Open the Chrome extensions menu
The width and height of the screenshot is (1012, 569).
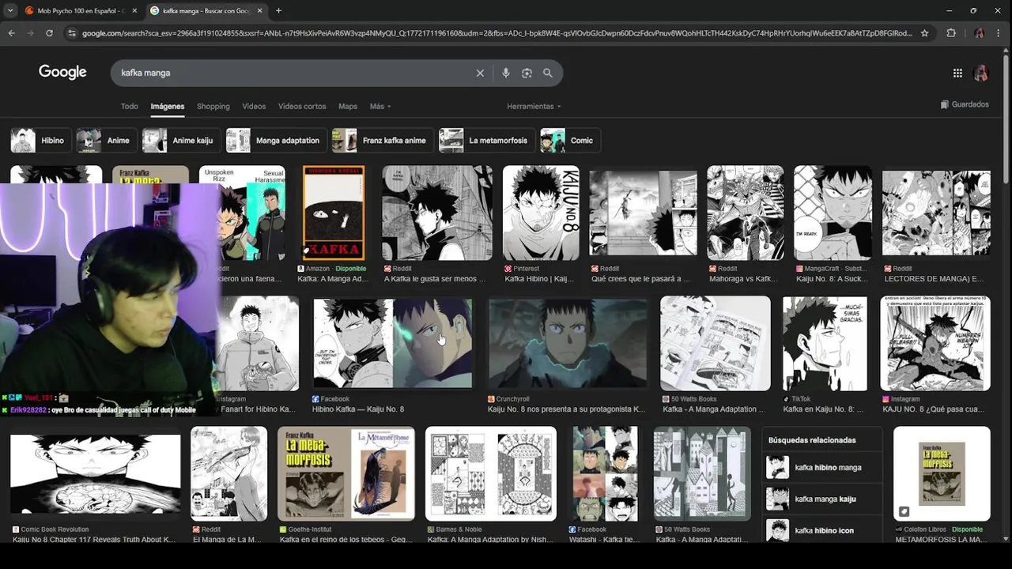(x=951, y=33)
